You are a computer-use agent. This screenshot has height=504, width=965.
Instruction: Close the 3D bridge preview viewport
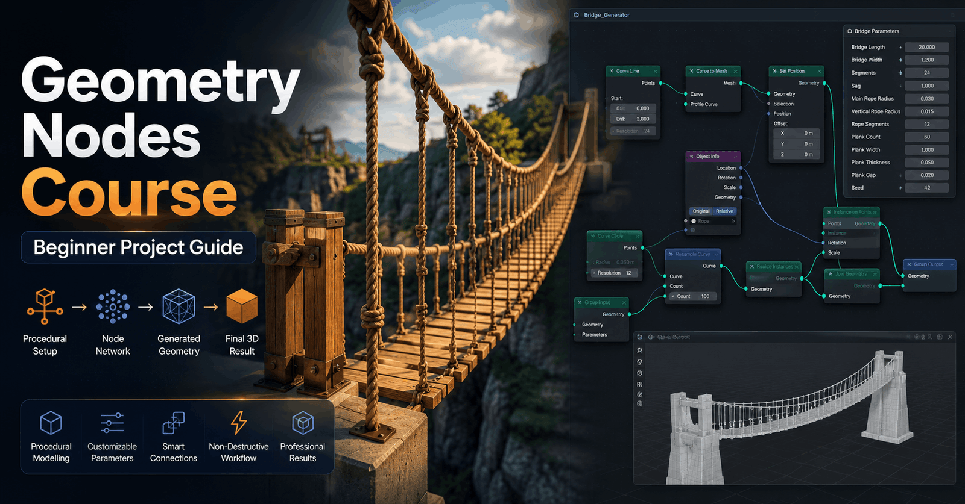[950, 337]
